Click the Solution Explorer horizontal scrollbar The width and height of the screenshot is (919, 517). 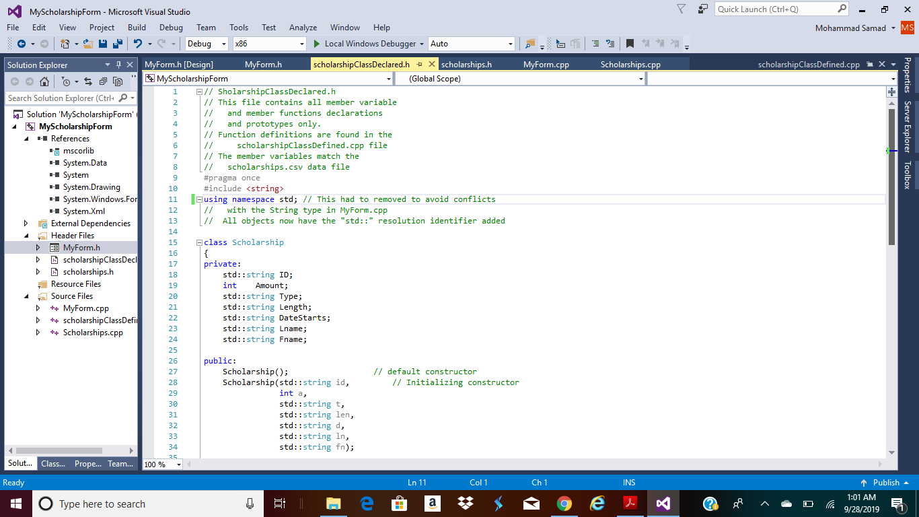point(59,450)
